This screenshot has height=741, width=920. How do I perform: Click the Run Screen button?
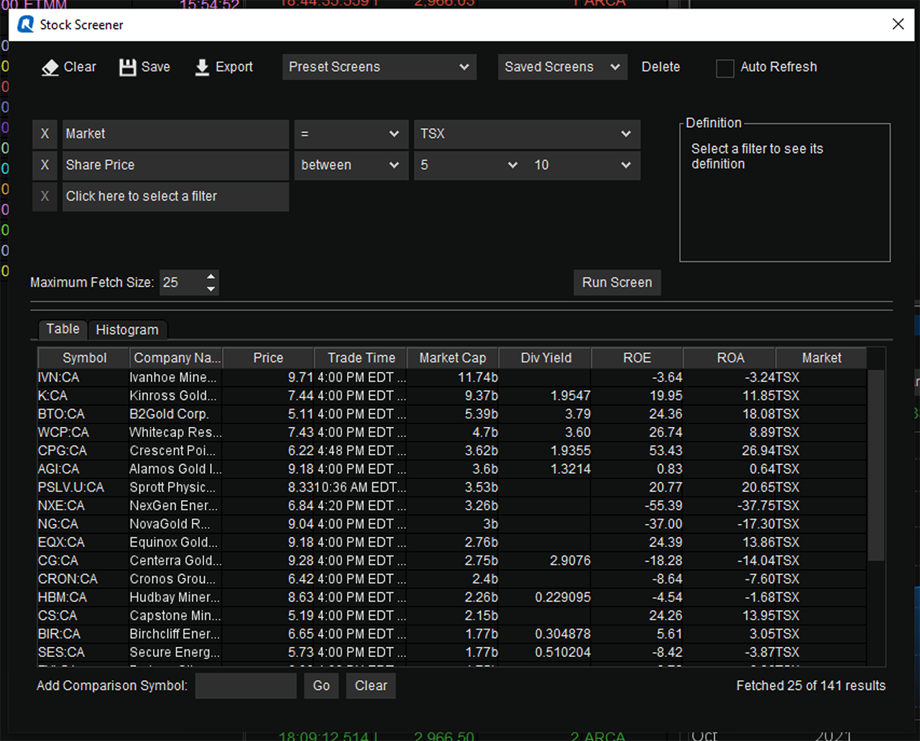(617, 282)
